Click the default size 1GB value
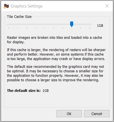Screen dimensions: 114x122 pyautogui.click(x=46, y=91)
